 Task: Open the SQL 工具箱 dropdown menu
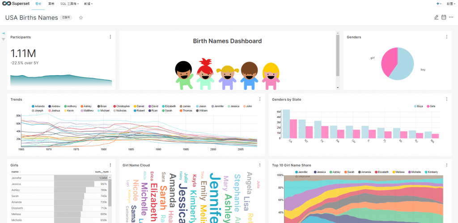(69, 4)
